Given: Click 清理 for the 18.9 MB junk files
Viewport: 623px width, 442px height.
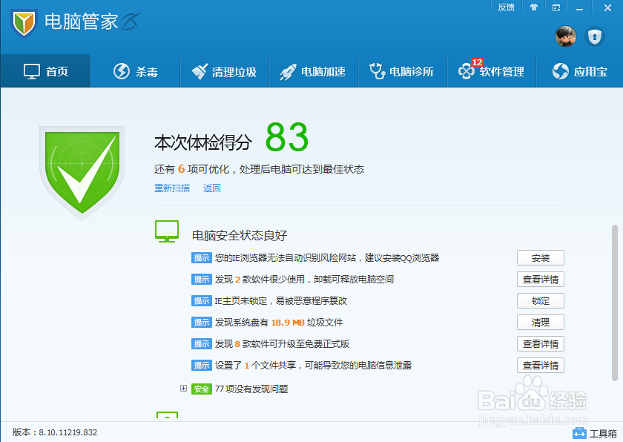Looking at the screenshot, I should coord(541,322).
